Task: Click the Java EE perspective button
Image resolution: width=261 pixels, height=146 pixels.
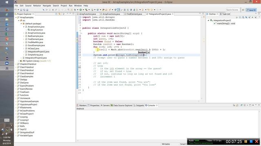Action: point(251,10)
